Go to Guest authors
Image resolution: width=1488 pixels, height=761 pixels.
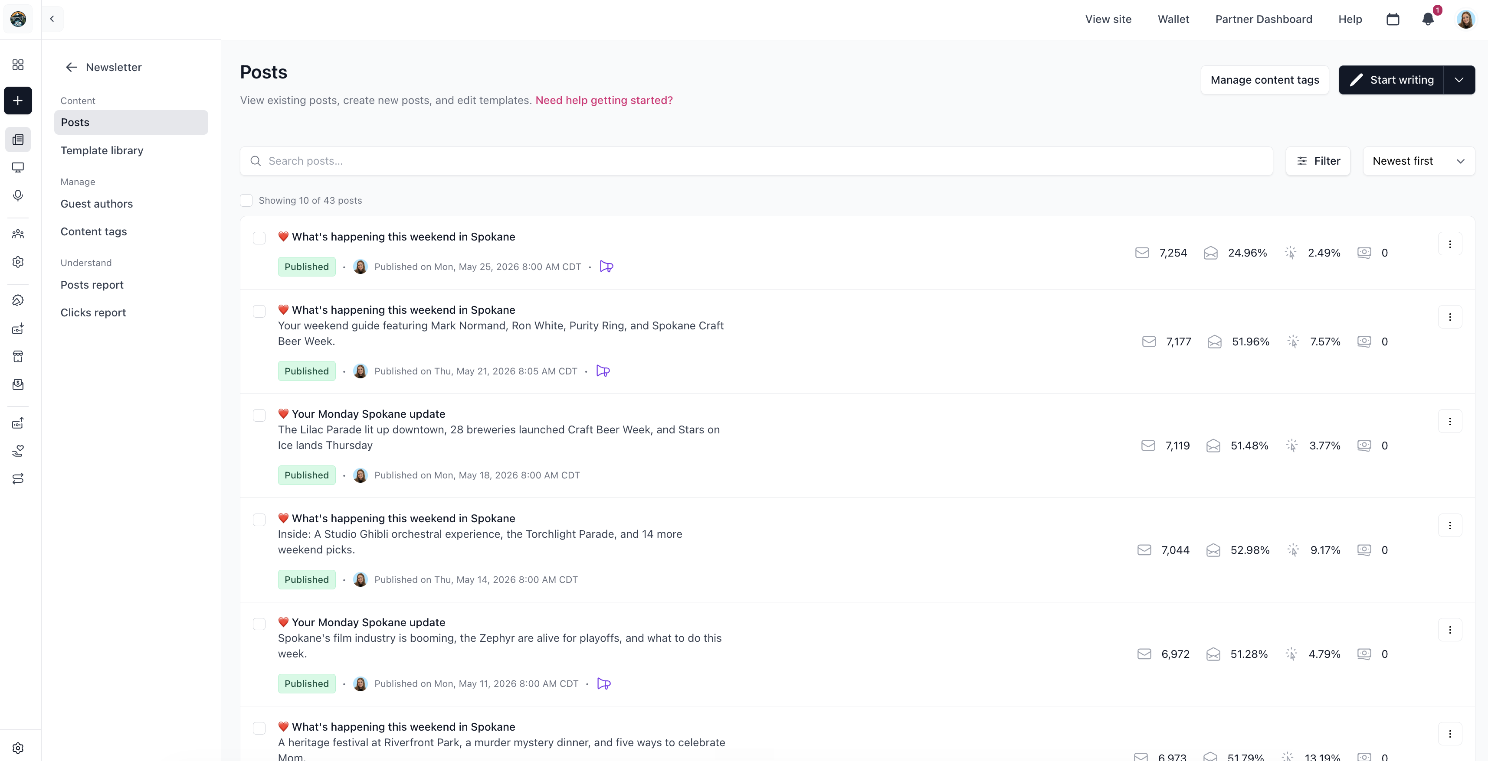pos(96,204)
